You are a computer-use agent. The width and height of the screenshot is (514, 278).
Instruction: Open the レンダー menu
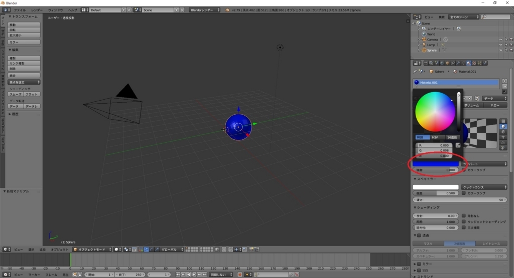point(37,10)
